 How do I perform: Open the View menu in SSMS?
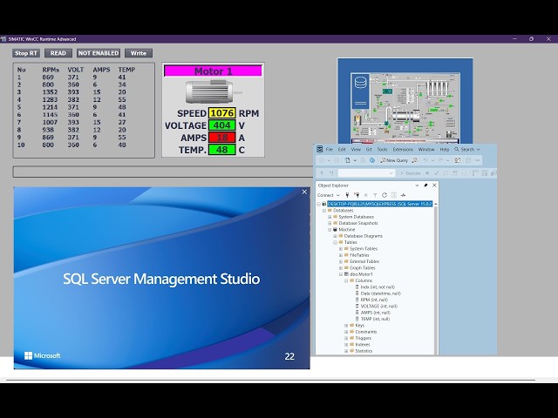click(356, 150)
